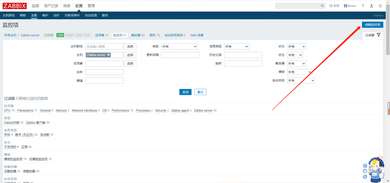The image size is (390, 183).
Task: Expand the 信息类型 dropdown
Action: [x=236, y=46]
